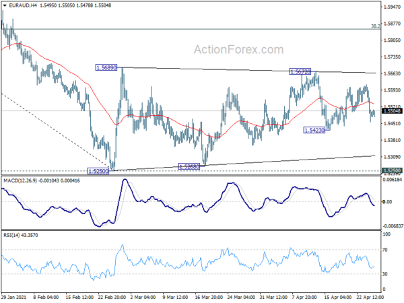
Task: Click the 1.59470 value on the price axis
Action: coord(392,7)
